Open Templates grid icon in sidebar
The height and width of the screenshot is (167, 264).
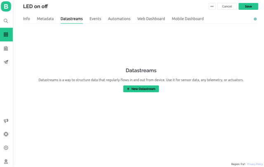tap(6, 35)
